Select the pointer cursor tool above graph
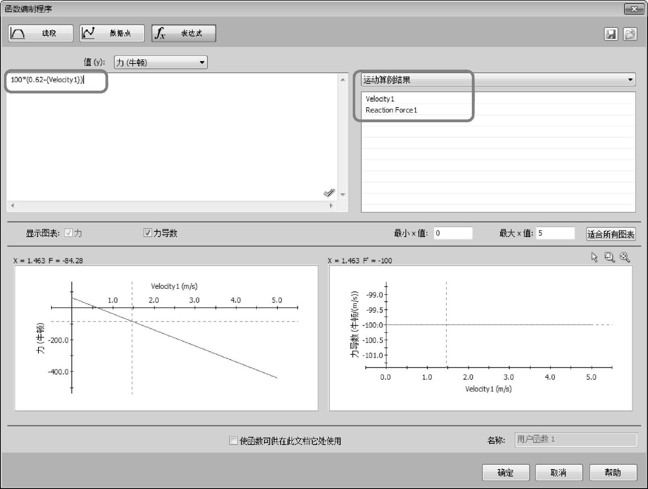Image resolution: width=648 pixels, height=489 pixels. click(595, 257)
